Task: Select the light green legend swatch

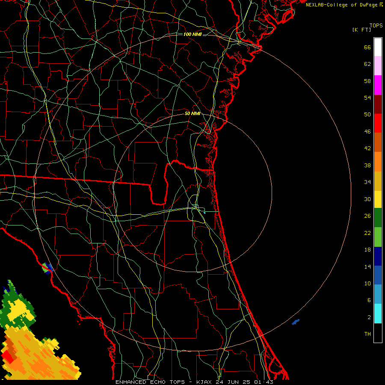Action: click(378, 237)
